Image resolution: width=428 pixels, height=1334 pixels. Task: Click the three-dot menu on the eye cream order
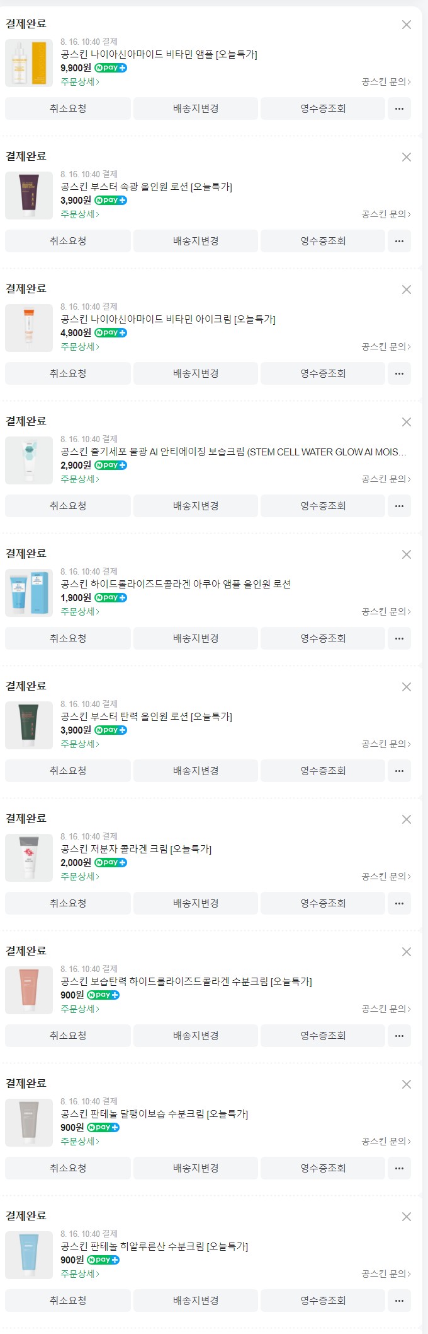[399, 373]
